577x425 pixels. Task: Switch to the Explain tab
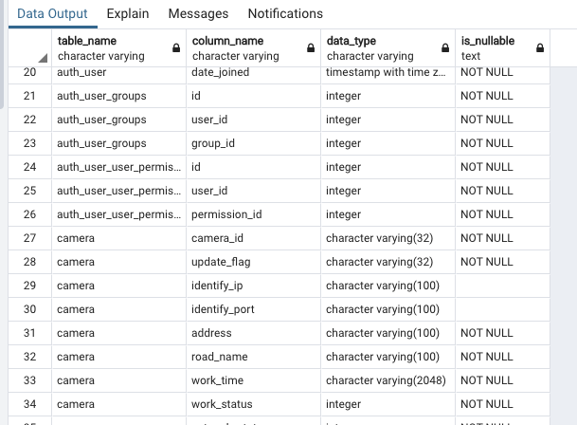coord(128,13)
